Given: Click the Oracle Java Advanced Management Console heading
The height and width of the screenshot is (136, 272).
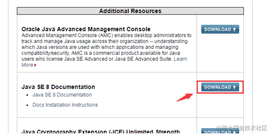Looking at the screenshot, I should tap(86, 29).
